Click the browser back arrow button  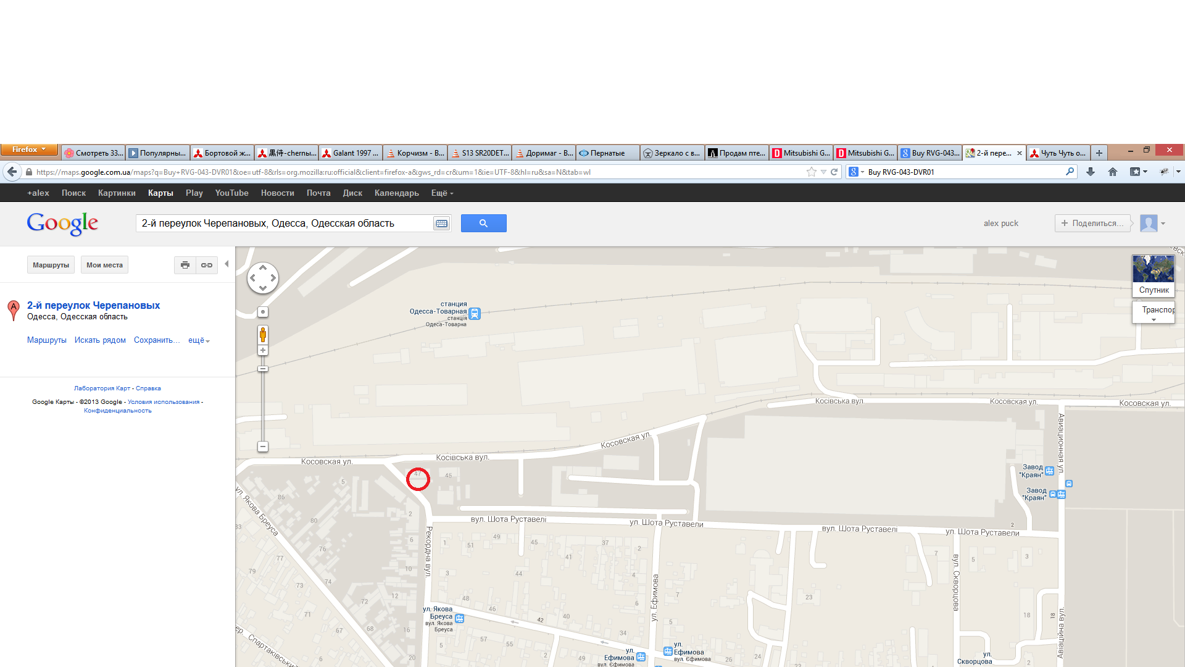tap(12, 172)
